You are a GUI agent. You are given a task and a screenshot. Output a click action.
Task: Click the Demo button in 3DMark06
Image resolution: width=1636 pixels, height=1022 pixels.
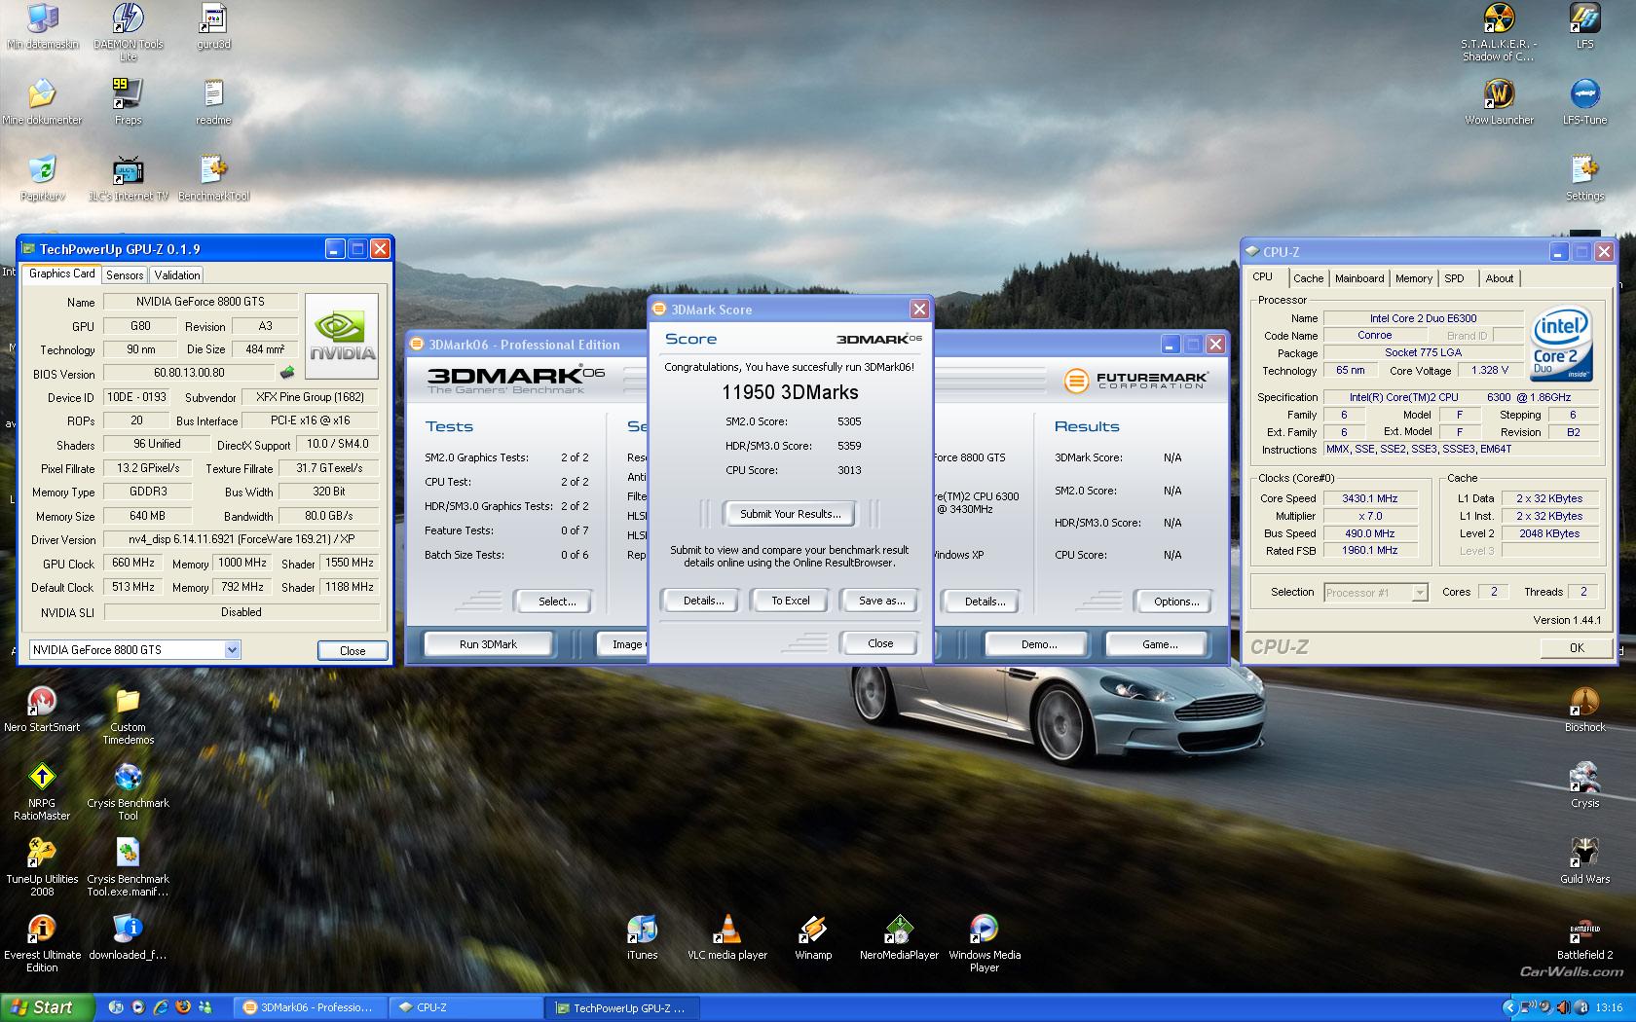1038,644
